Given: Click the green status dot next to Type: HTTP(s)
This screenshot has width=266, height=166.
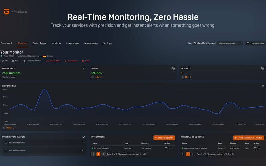Looking at the screenshot, I should tap(2, 56).
